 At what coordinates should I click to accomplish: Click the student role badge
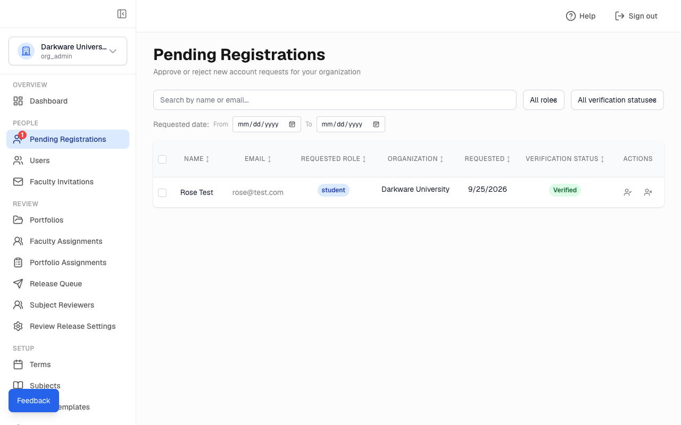coord(334,190)
